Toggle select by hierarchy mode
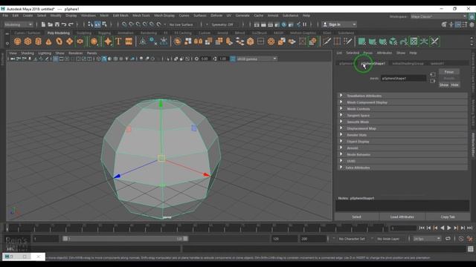Image resolution: width=476 pixels, height=267 pixels. (x=91, y=24)
